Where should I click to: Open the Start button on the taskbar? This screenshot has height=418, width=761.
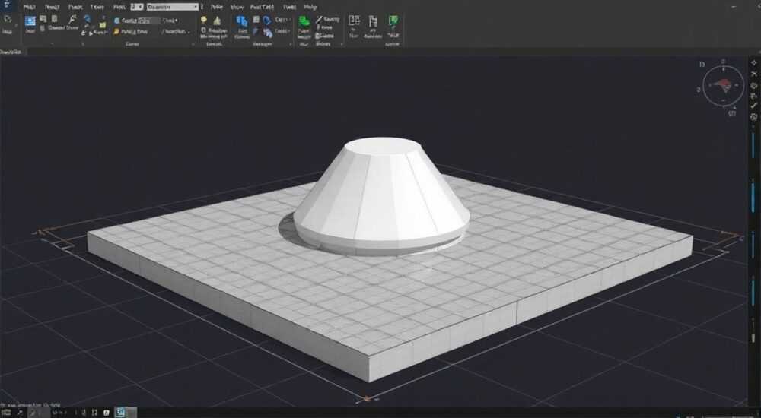point(7,413)
